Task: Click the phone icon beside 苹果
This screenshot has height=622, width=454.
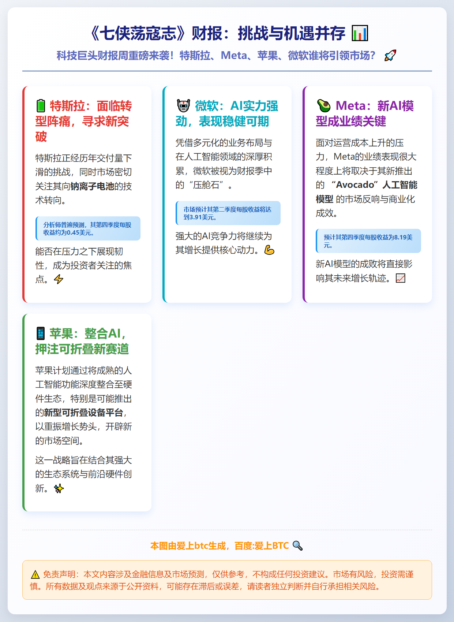Action: pos(41,334)
